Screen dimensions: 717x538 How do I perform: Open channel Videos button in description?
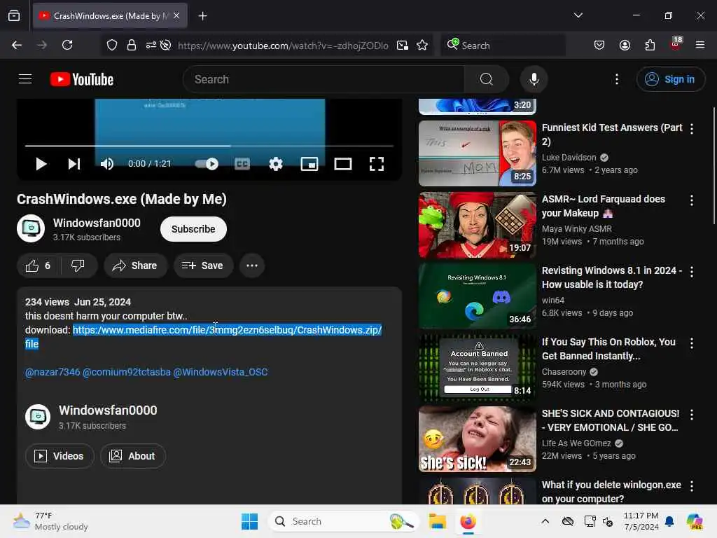point(60,455)
